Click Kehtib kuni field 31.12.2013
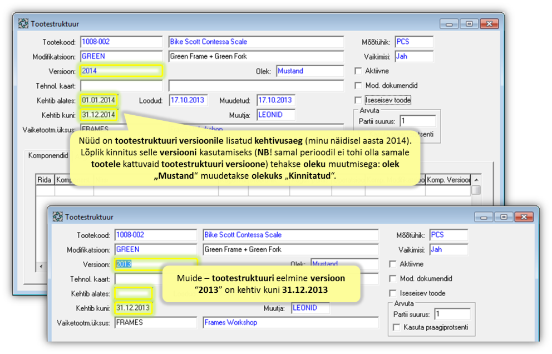 tap(134, 308)
